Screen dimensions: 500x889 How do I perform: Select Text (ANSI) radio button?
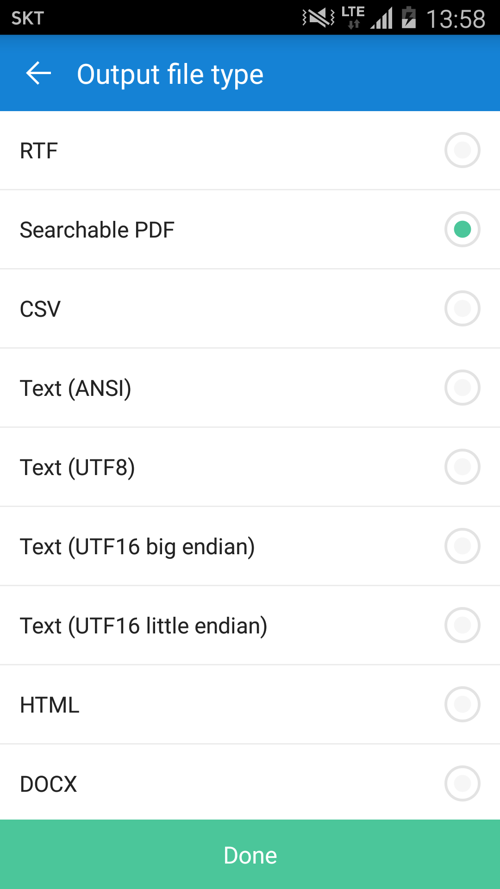click(x=462, y=388)
